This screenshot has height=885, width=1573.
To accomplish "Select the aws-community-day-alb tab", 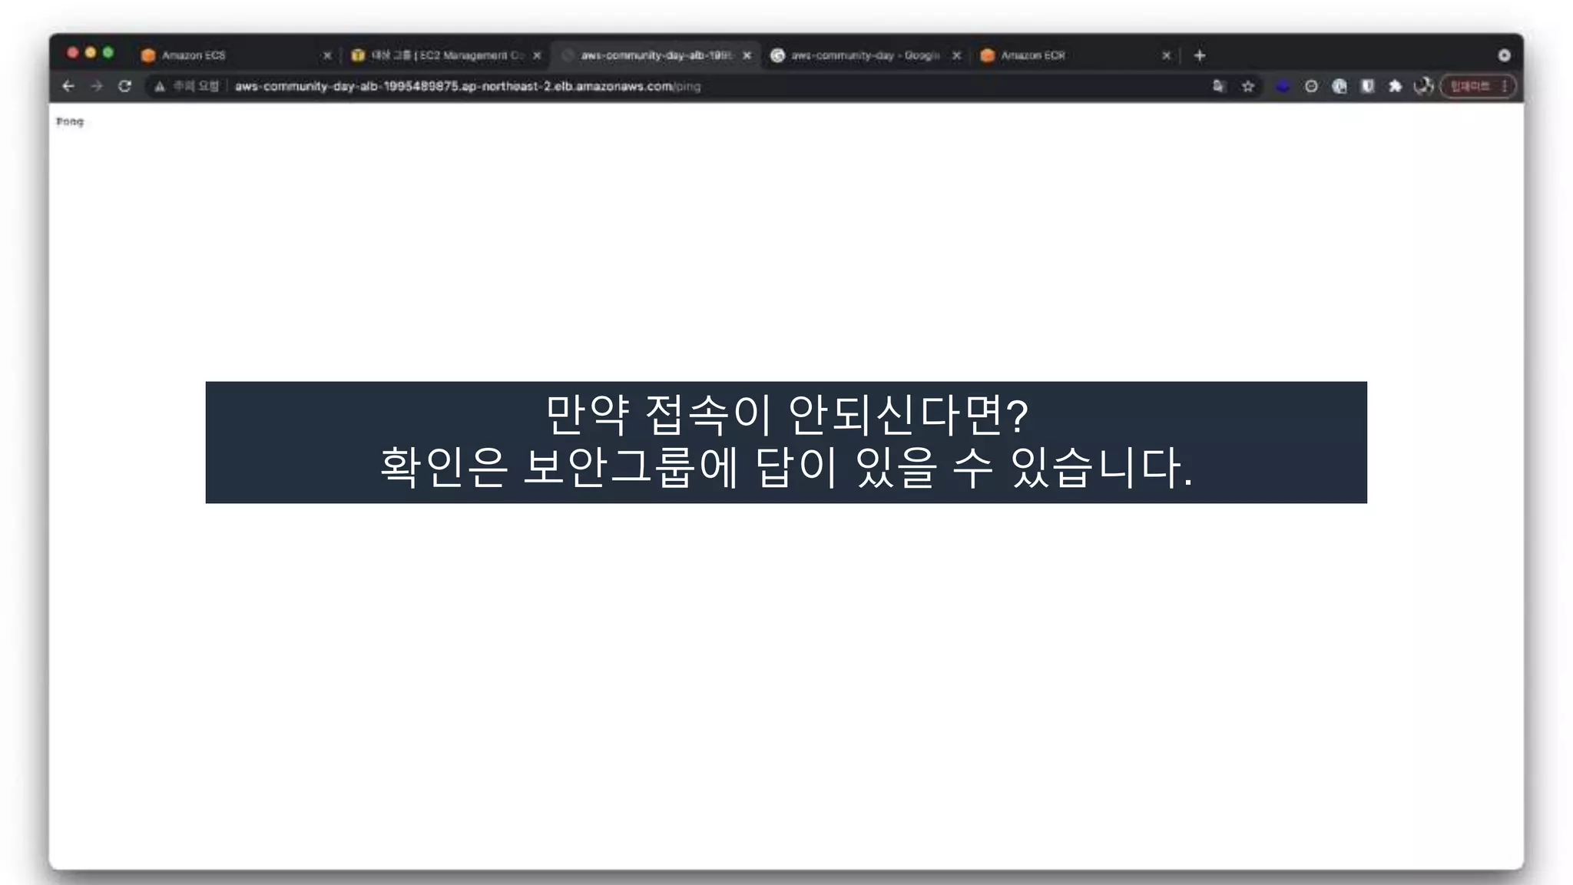I will tap(656, 55).
